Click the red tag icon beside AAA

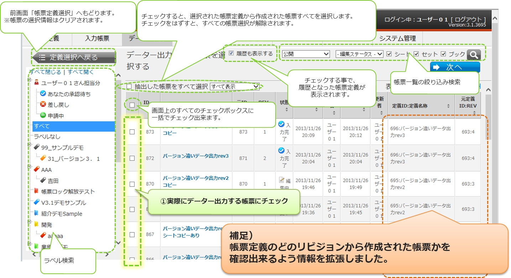pyautogui.click(x=37, y=169)
